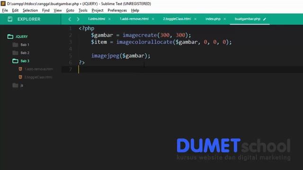The width and height of the screenshot is (303, 170).
Task: Switch to the 2.toggleClass.html tab
Action: coord(177,19)
